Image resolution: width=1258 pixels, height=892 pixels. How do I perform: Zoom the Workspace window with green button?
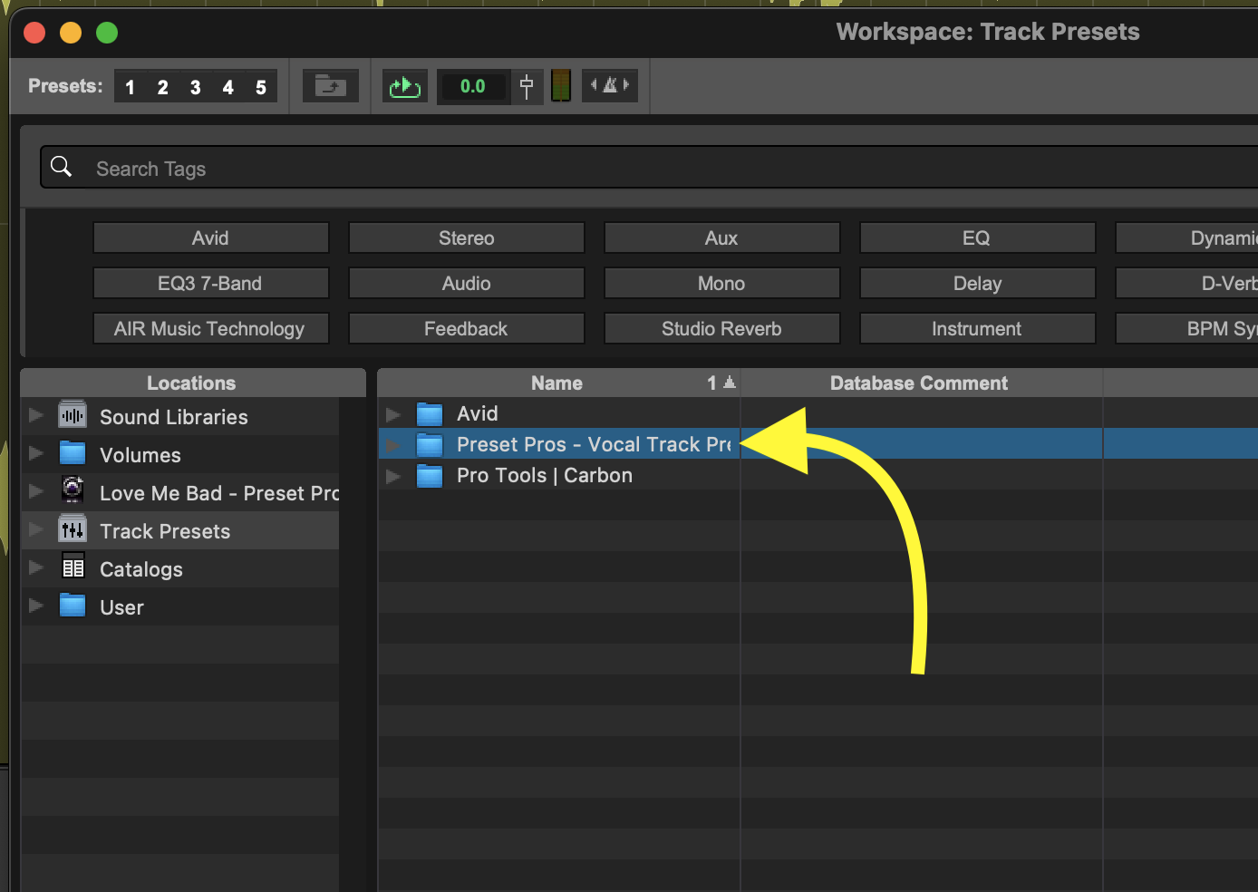107,33
